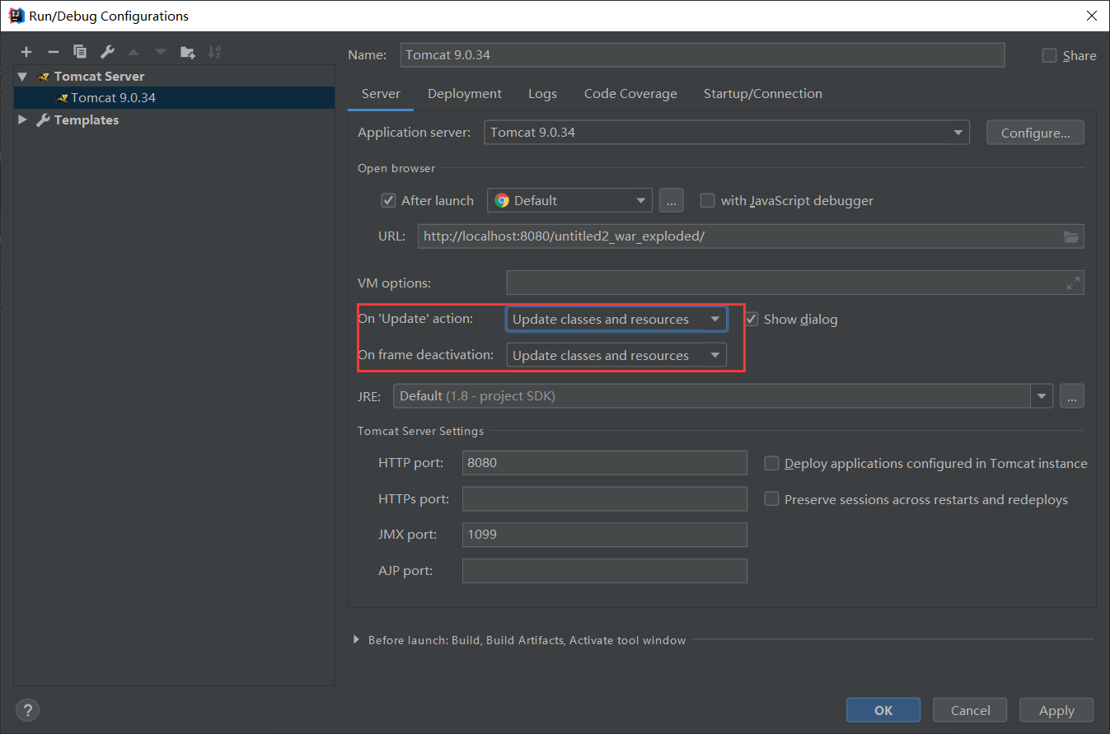Click the sort configurations icon
The image size is (1110, 734).
[x=214, y=52]
